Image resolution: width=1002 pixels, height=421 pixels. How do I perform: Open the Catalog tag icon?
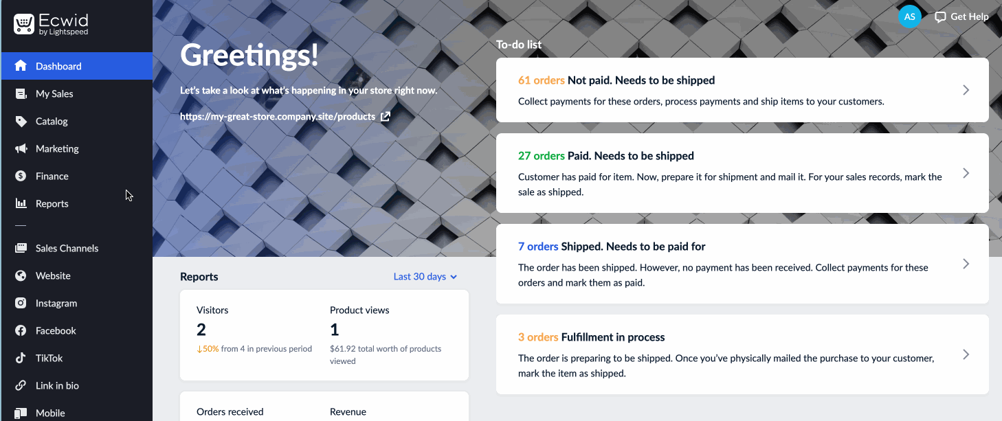[21, 121]
